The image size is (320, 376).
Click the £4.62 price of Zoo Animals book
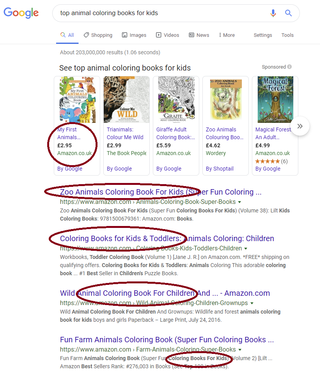pyautogui.click(x=213, y=146)
